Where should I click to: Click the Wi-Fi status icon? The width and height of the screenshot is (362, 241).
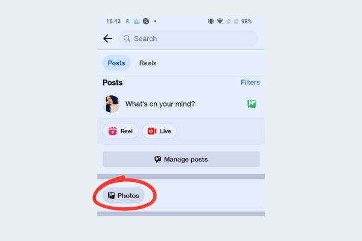pos(220,21)
